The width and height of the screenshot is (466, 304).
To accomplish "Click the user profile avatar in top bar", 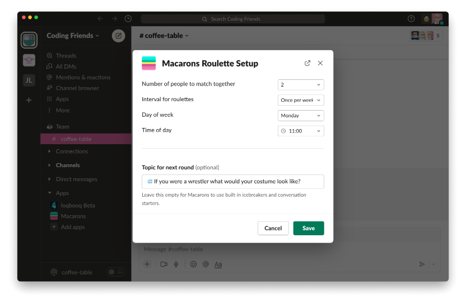I will [437, 18].
